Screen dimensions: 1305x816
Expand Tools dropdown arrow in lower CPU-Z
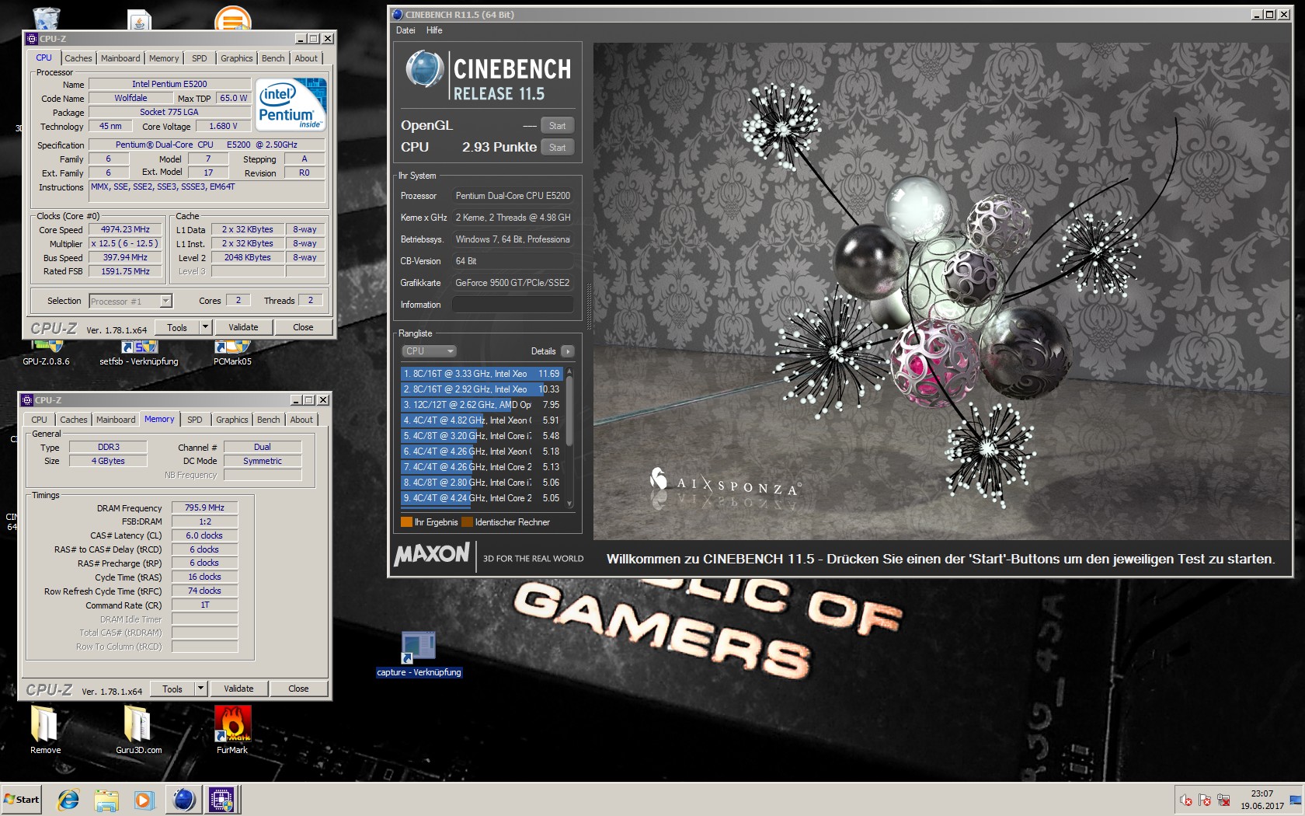point(201,689)
